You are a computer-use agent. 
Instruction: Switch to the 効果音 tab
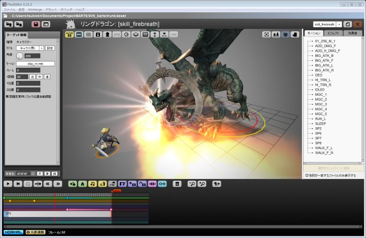(352, 33)
